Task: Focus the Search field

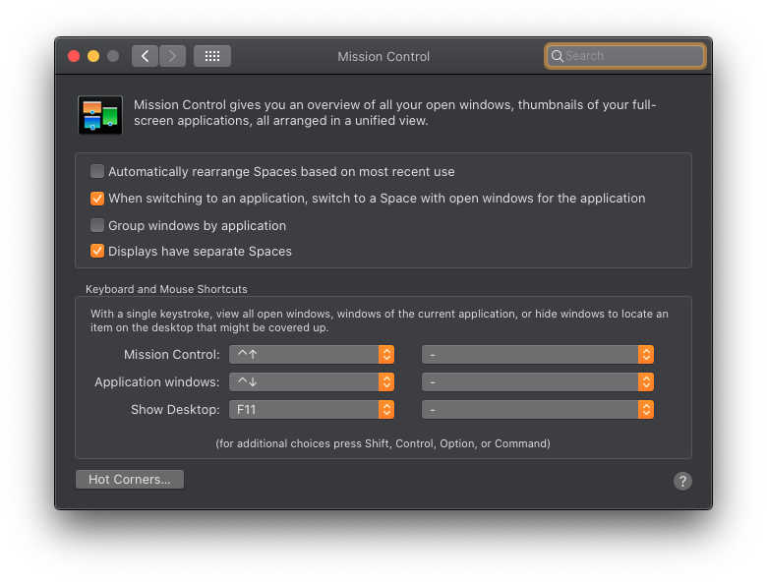Action: click(x=625, y=56)
